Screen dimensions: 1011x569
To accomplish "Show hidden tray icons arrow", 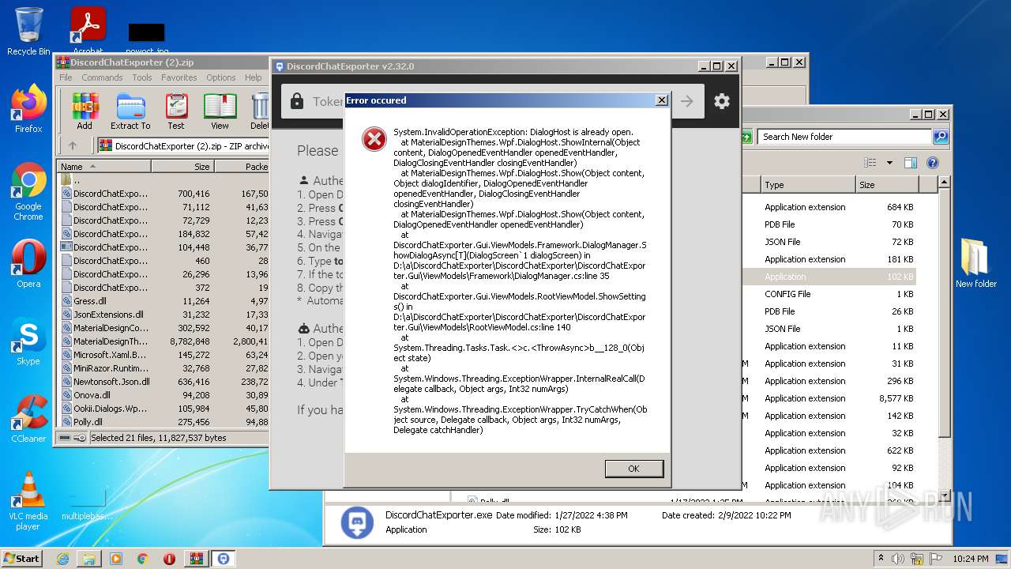I will (x=881, y=558).
